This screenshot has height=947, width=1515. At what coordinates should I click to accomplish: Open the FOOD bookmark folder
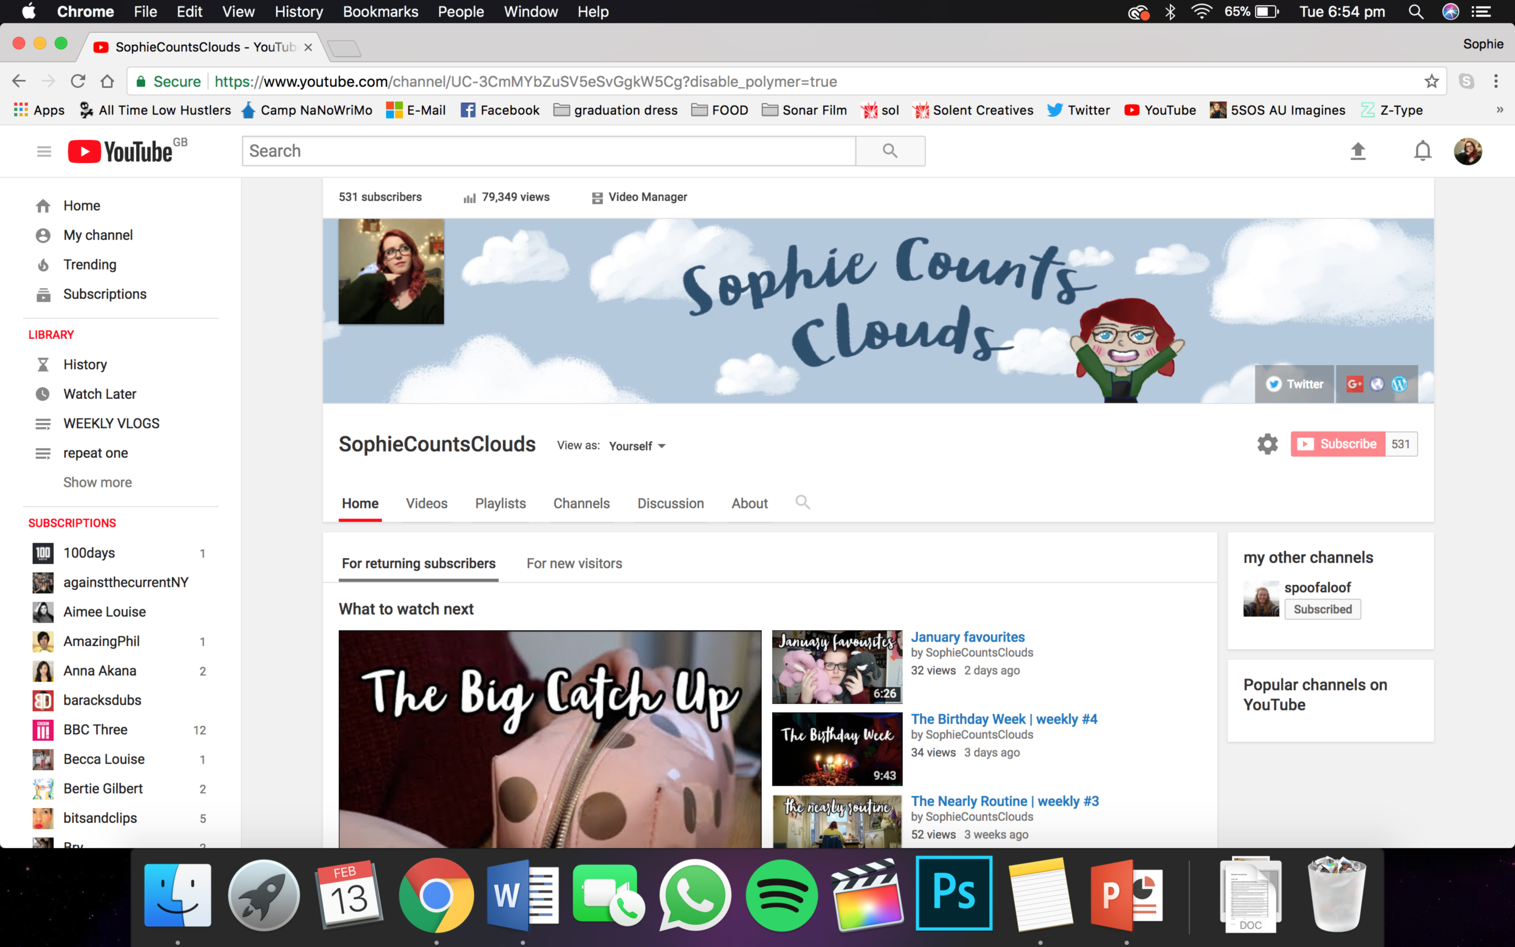719,110
